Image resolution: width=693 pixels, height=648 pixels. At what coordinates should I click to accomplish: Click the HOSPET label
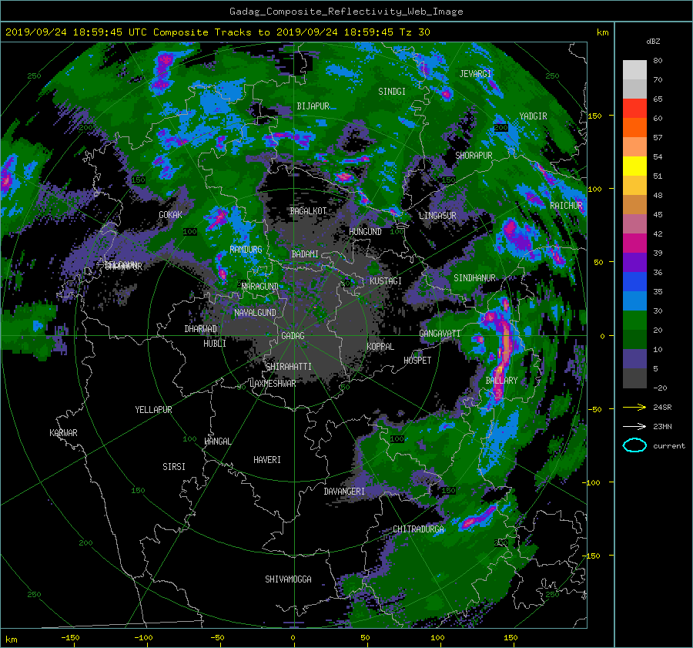[x=417, y=361]
